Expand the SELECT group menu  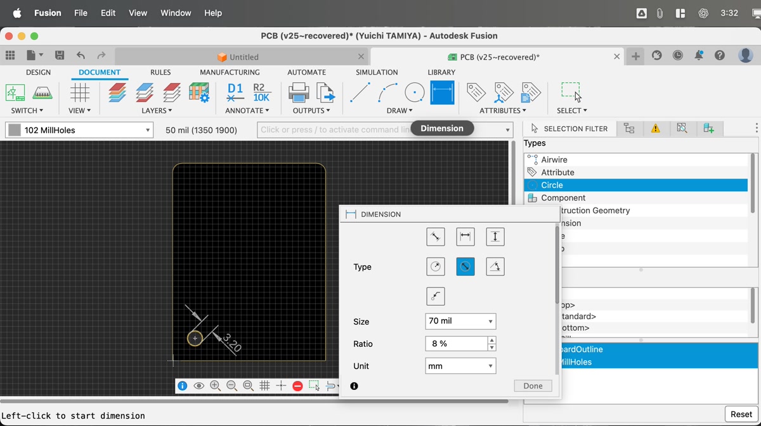tap(572, 111)
